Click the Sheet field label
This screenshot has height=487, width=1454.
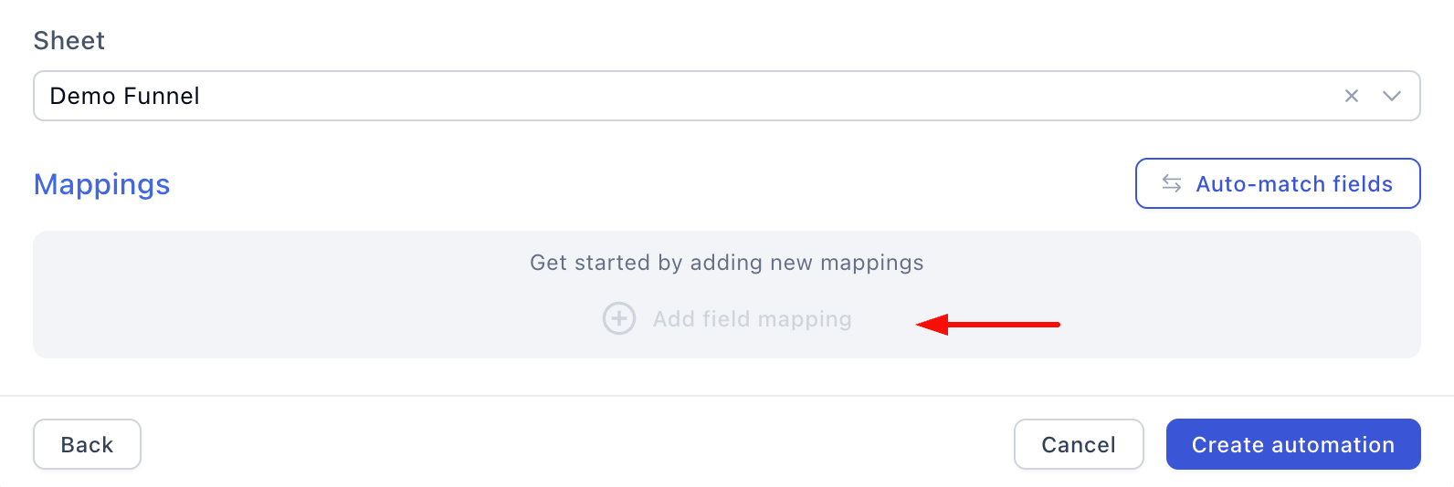pos(69,41)
